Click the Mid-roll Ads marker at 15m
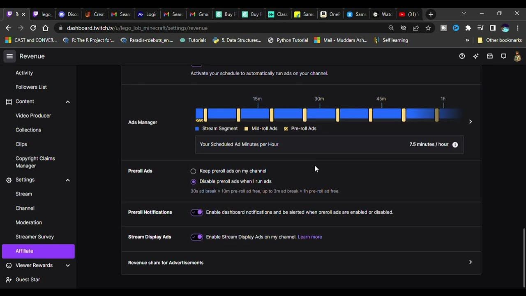526x296 pixels. point(272,115)
